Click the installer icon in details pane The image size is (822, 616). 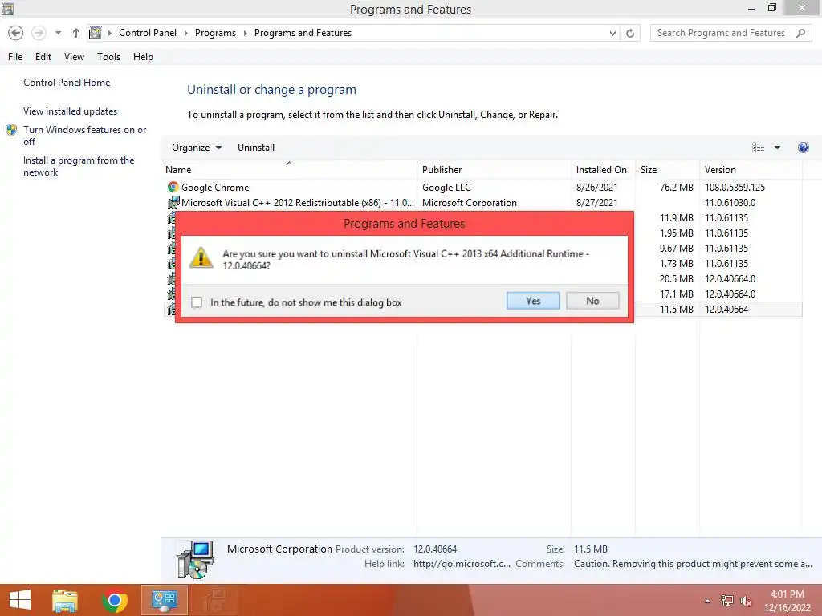click(x=195, y=559)
